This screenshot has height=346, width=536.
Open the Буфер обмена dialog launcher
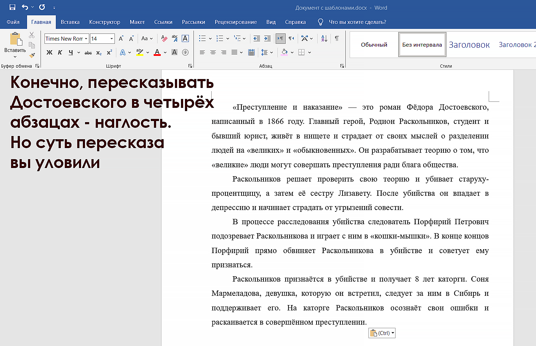37,66
